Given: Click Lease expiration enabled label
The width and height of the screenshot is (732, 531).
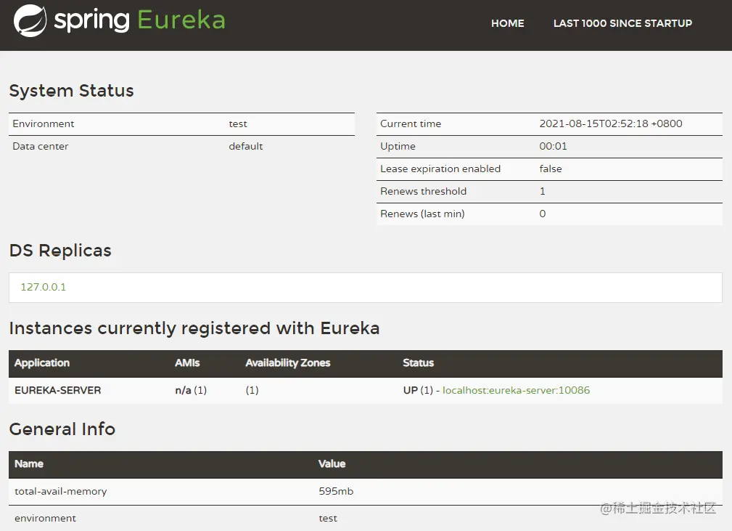Looking at the screenshot, I should coord(440,169).
